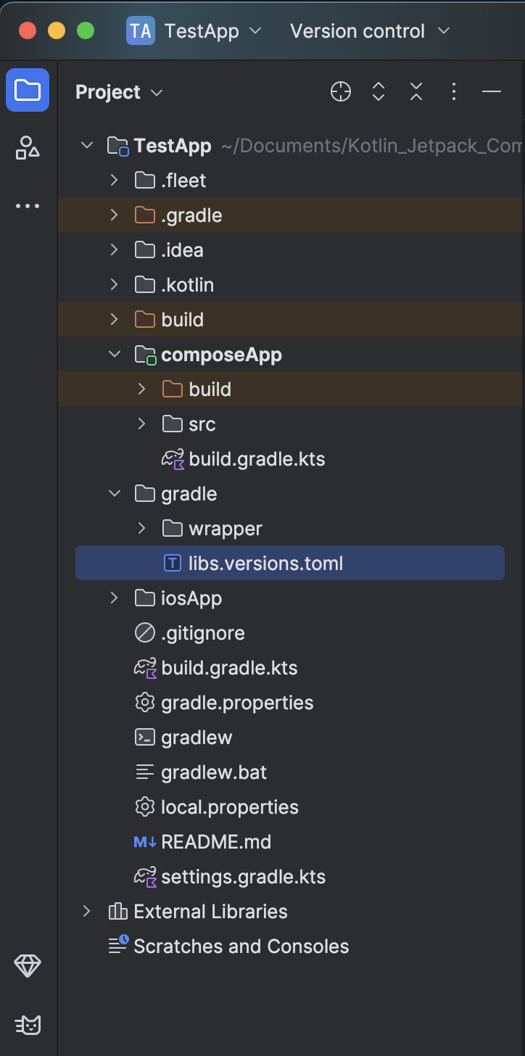This screenshot has width=525, height=1056.
Task: Open the Project tool window folder icon
Action: pos(28,90)
